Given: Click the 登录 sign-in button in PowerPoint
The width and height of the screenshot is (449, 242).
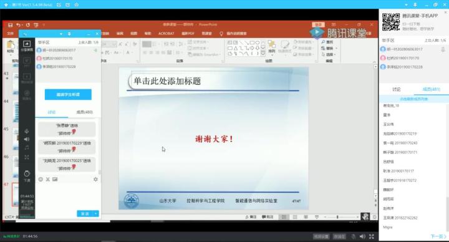Looking at the screenshot, I should pyautogui.click(x=318, y=24).
